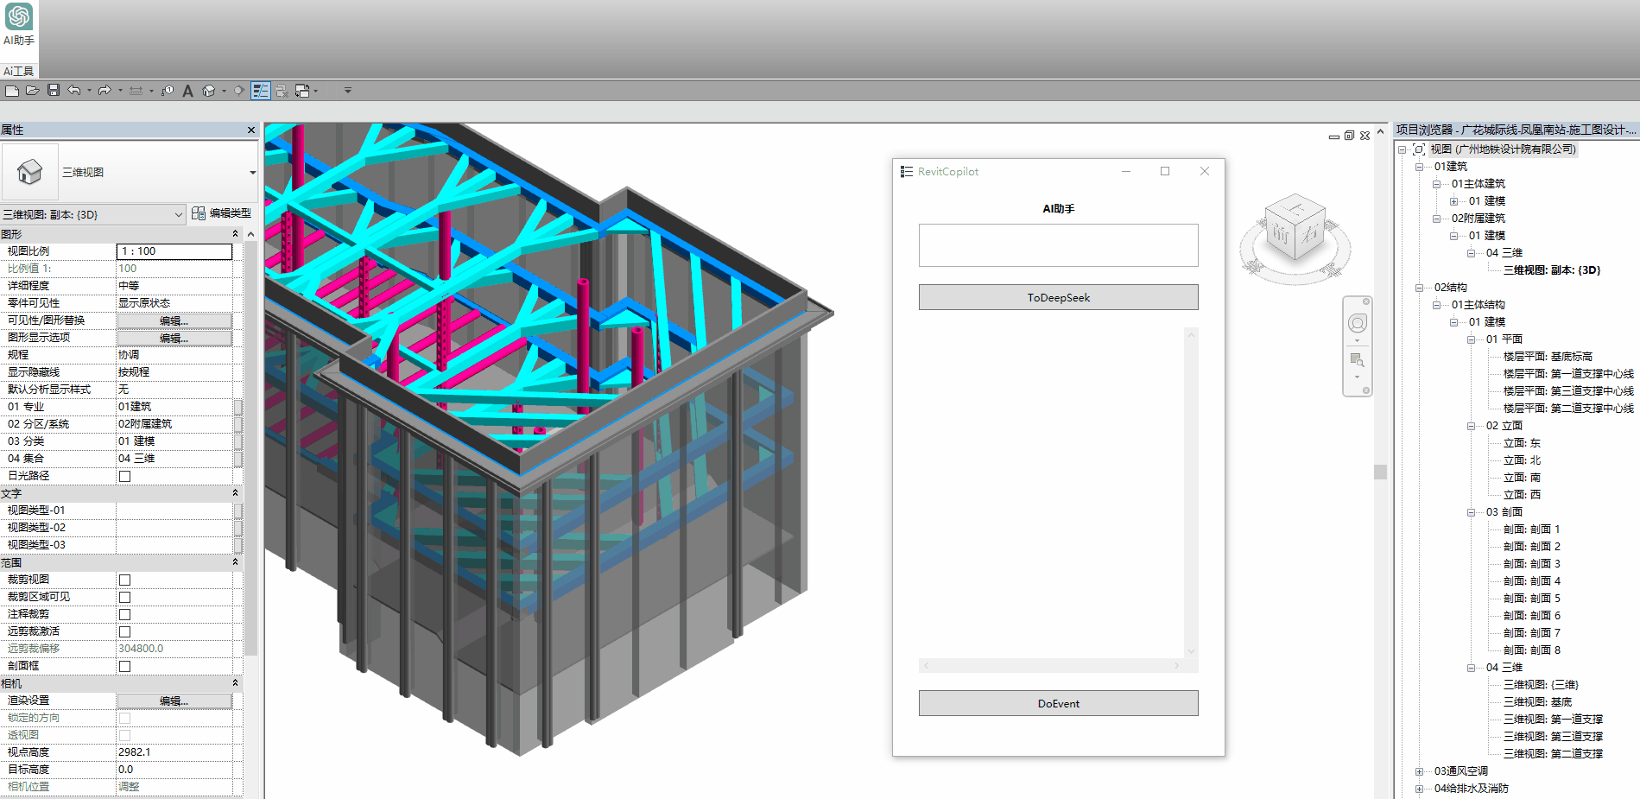Image resolution: width=1640 pixels, height=799 pixels.
Task: Open the Steering Wheels navigation icon
Action: pos(1358,324)
